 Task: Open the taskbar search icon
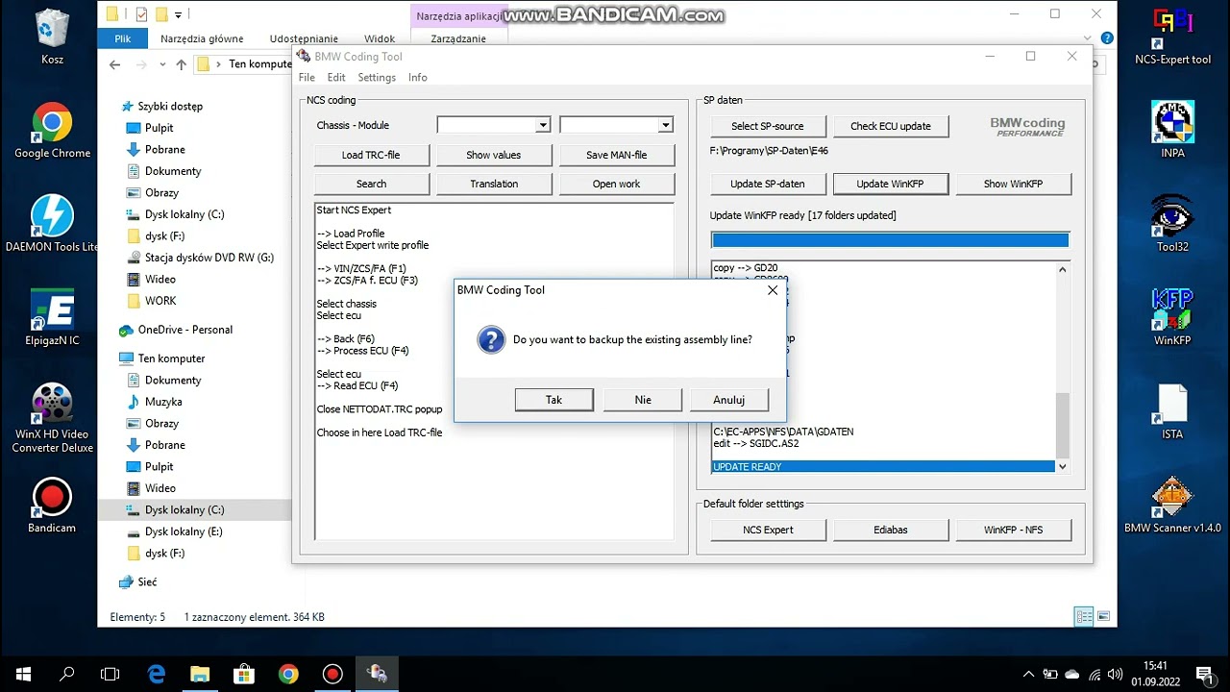pyautogui.click(x=67, y=674)
